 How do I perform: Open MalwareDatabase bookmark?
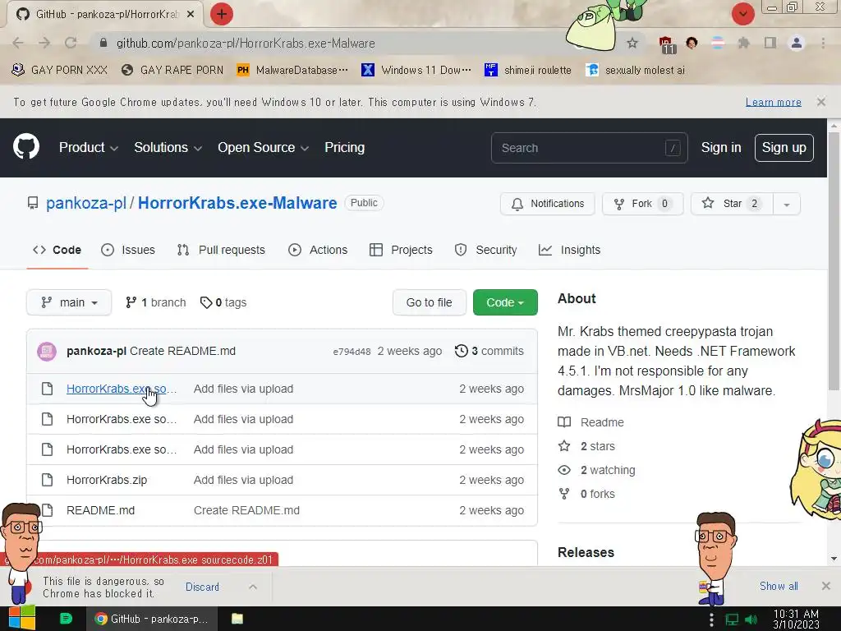click(292, 70)
